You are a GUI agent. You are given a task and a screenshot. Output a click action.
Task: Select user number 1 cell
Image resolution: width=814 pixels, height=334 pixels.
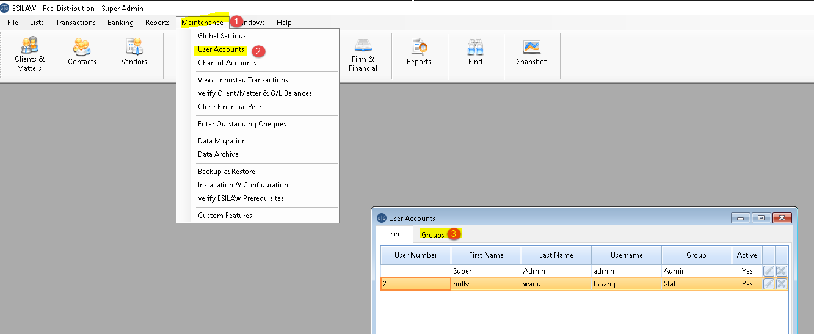[416, 271]
